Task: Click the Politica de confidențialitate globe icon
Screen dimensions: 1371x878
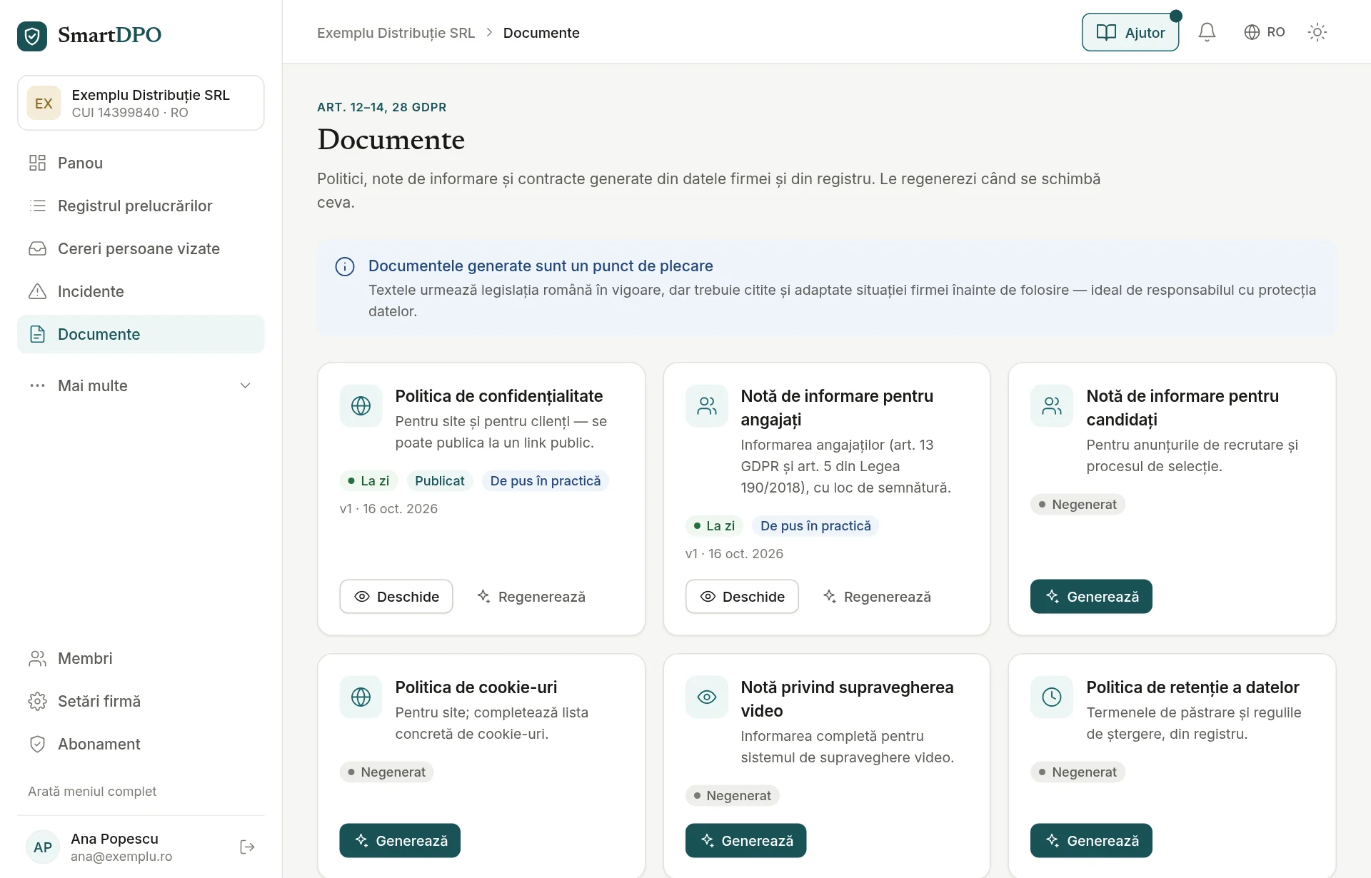Action: pyautogui.click(x=361, y=405)
